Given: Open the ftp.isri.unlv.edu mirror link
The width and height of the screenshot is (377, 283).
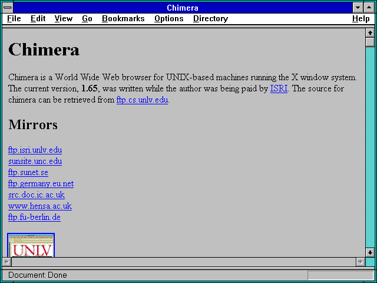Looking at the screenshot, I should tap(35, 150).
